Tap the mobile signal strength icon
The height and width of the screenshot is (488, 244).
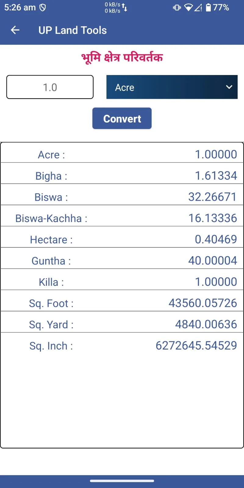[198, 7]
